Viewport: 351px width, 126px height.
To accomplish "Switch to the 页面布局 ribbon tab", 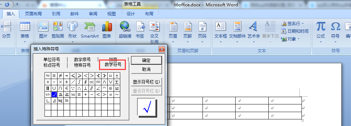I will [x=33, y=14].
